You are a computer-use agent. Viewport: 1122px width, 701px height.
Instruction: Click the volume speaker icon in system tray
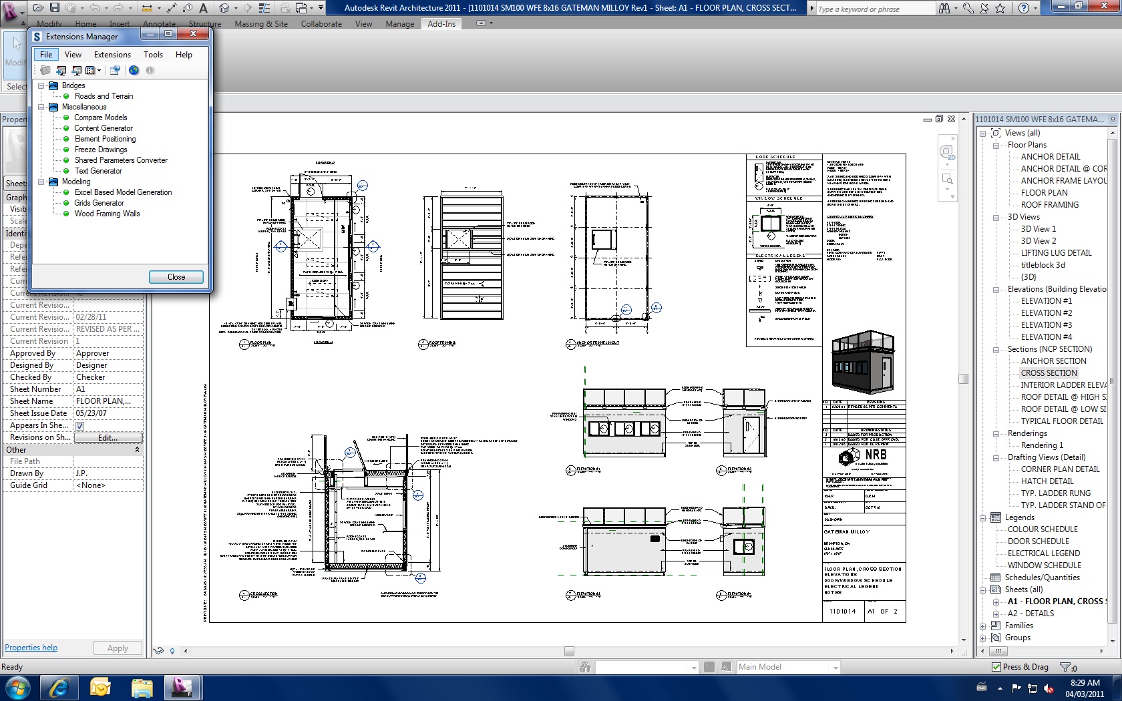(1049, 688)
